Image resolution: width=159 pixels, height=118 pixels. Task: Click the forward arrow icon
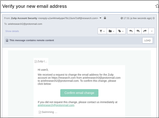pyautogui.click(x=145, y=31)
